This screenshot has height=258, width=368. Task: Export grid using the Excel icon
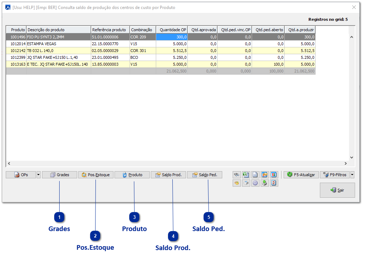pos(246,175)
